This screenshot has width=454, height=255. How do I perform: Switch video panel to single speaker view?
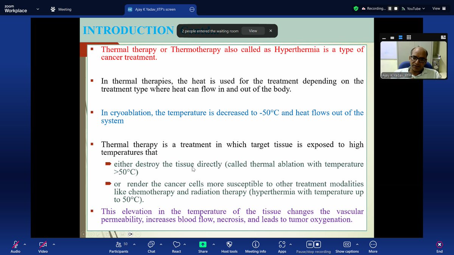392,38
